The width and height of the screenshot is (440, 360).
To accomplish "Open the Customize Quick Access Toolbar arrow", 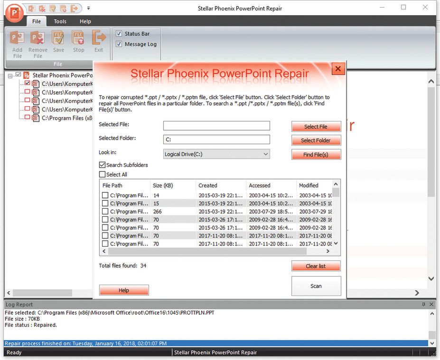I will [88, 9].
